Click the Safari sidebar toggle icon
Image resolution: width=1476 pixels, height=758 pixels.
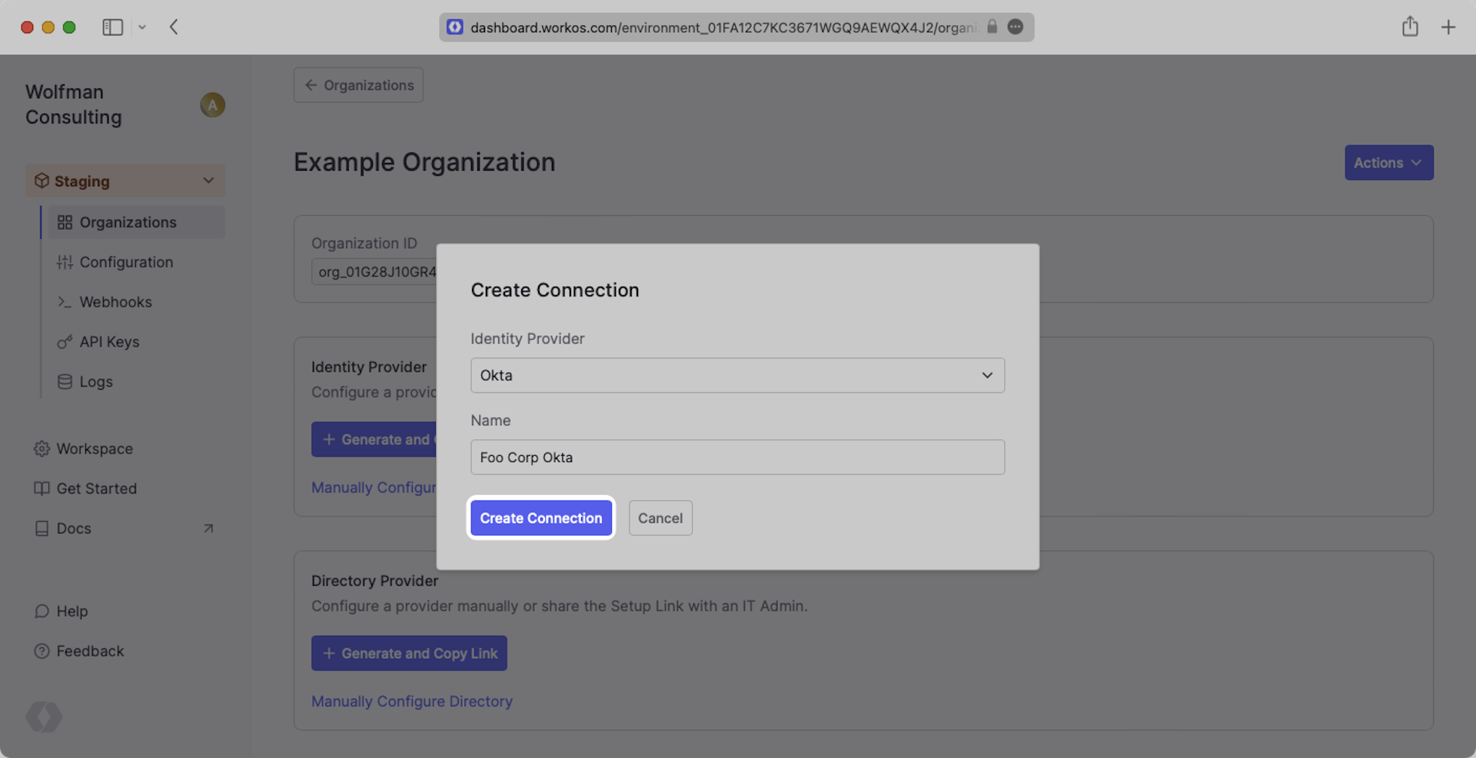coord(112,27)
